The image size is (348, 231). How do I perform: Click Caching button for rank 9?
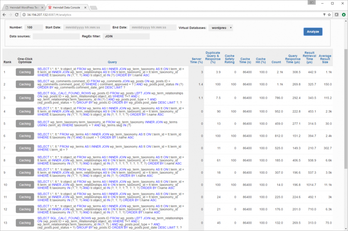25,172
